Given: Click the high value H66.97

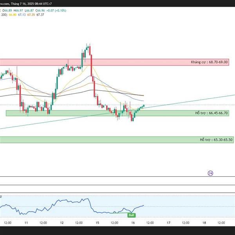Looking at the screenshot, I should click(x=18, y=11).
